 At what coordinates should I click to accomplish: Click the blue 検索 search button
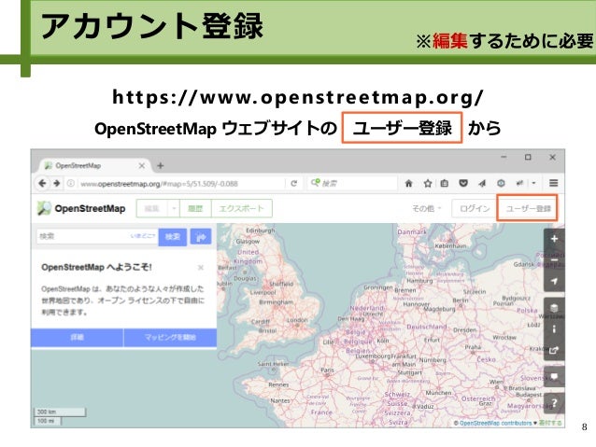173,237
